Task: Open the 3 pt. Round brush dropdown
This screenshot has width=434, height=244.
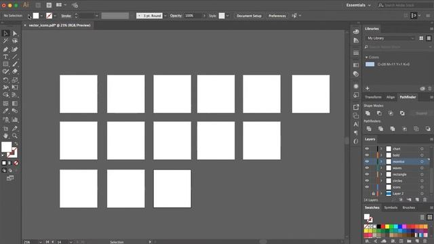Action: tap(165, 16)
